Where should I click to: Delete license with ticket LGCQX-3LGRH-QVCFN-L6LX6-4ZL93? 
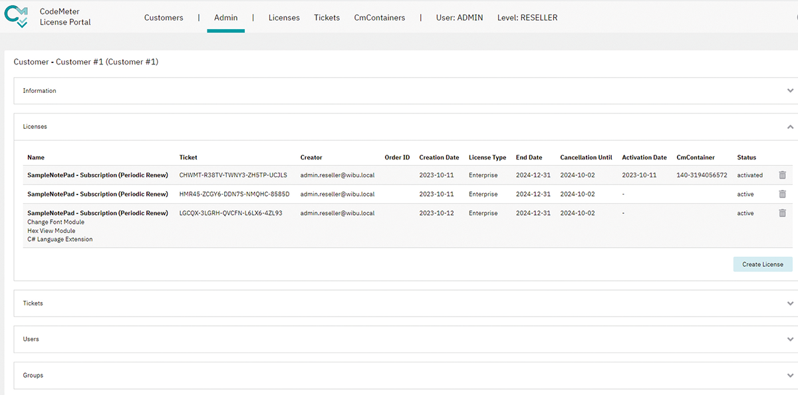tap(782, 213)
